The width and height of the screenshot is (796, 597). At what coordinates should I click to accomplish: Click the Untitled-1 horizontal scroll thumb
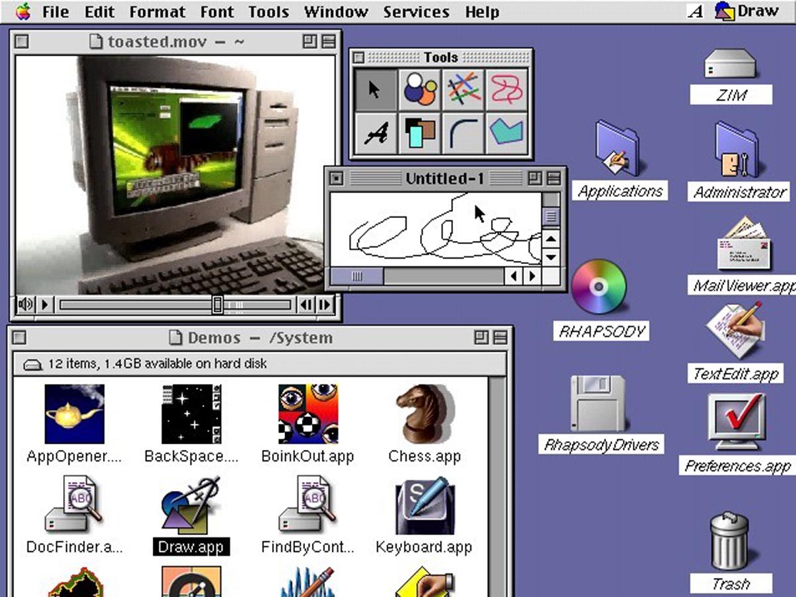[x=357, y=276]
